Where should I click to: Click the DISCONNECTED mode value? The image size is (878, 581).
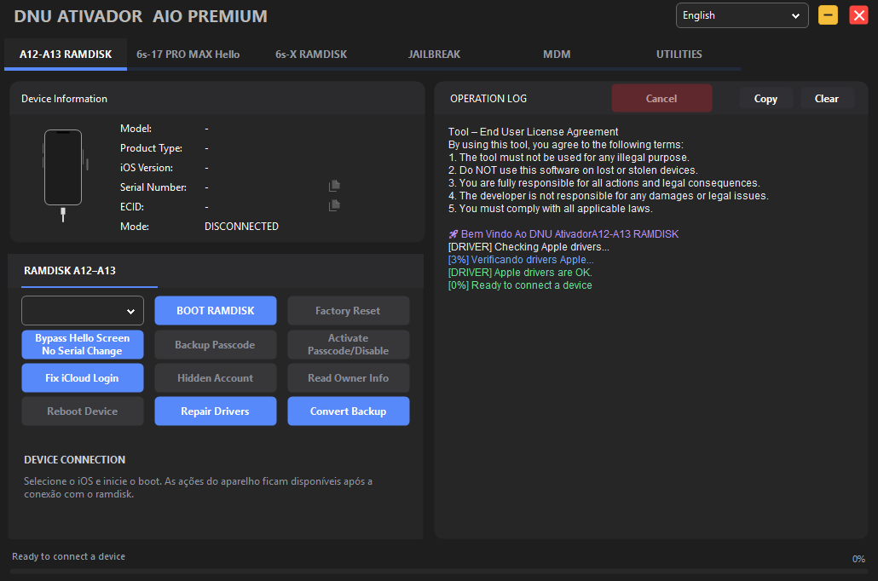click(x=241, y=226)
